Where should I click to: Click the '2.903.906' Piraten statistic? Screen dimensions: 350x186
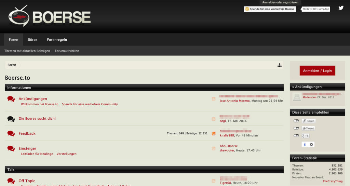click(336, 173)
